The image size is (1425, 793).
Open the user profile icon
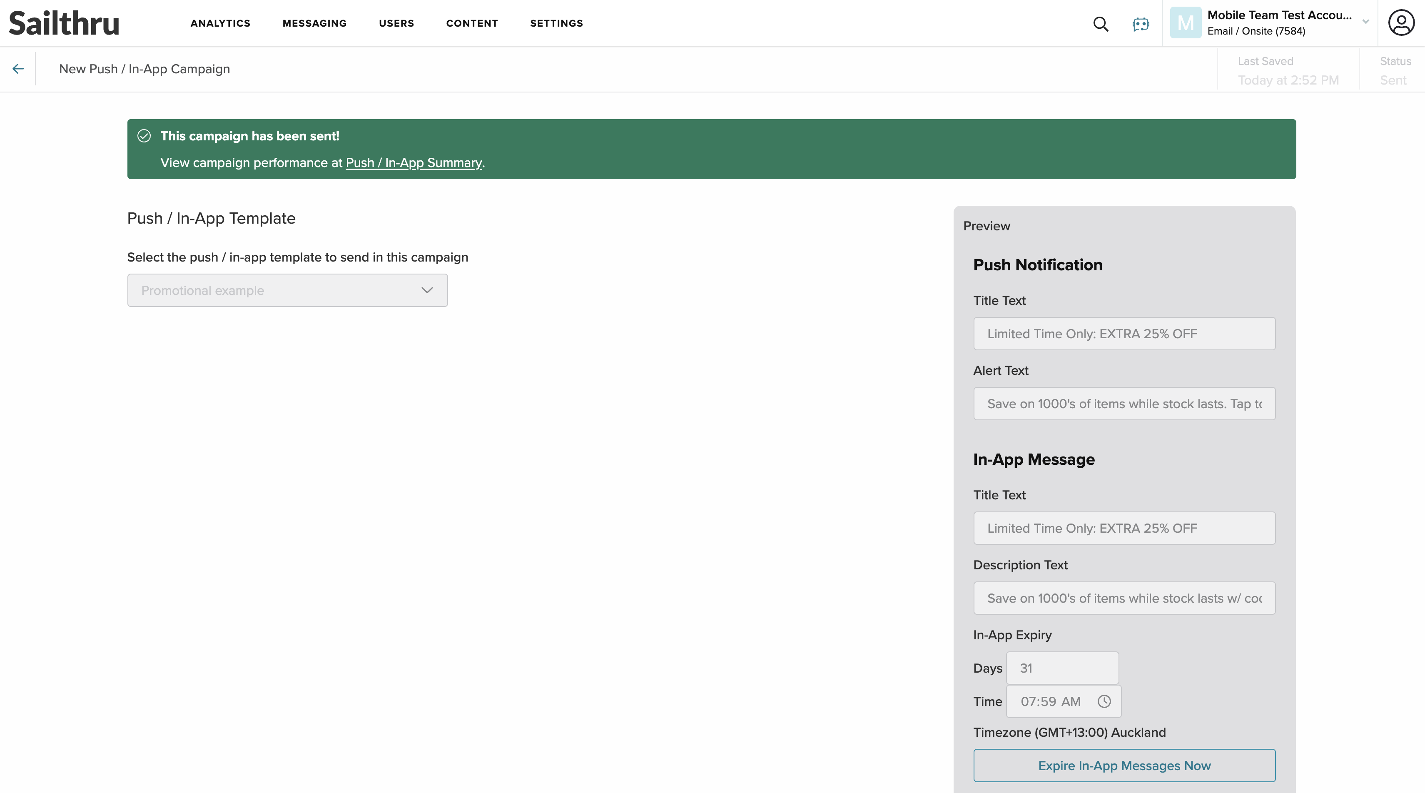(x=1401, y=22)
